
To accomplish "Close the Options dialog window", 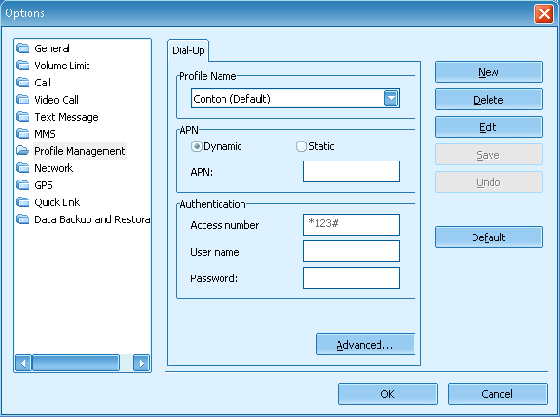I will [x=544, y=14].
